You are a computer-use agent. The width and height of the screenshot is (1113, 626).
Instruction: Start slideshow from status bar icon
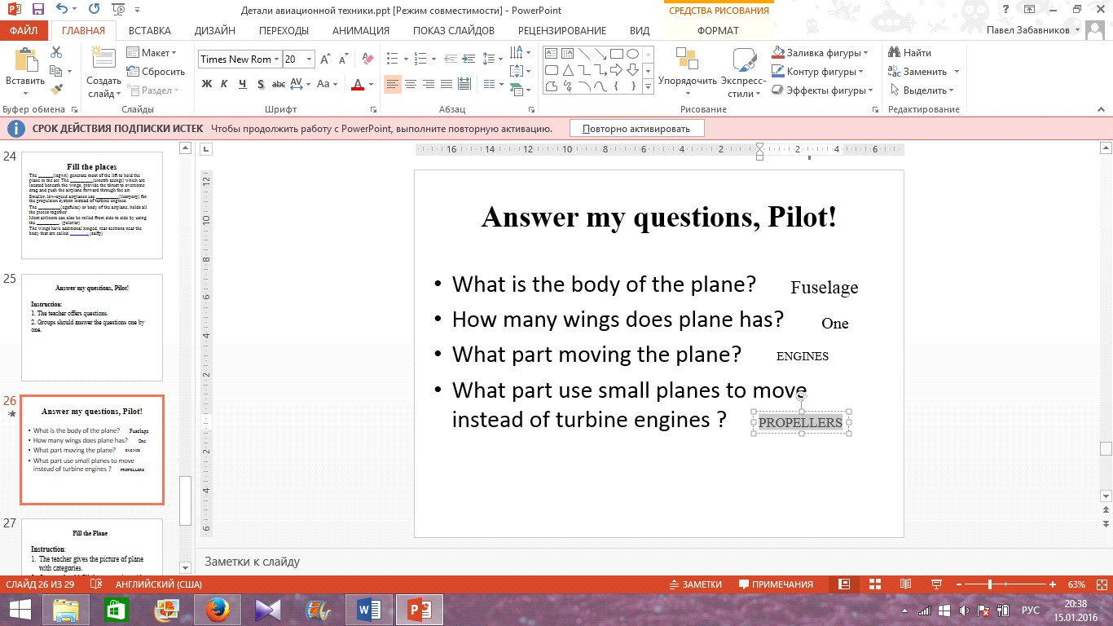click(x=936, y=584)
